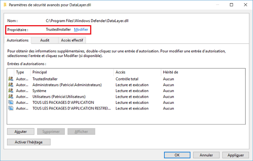The height and width of the screenshot is (161, 253).
Task: Cancel the dialog with Annuler
Action: click(206, 155)
